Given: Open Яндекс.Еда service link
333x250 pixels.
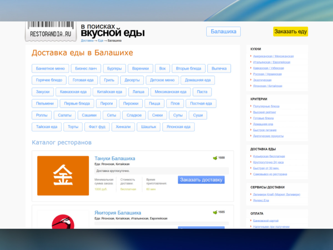Looking at the screenshot, I should (x=261, y=200).
